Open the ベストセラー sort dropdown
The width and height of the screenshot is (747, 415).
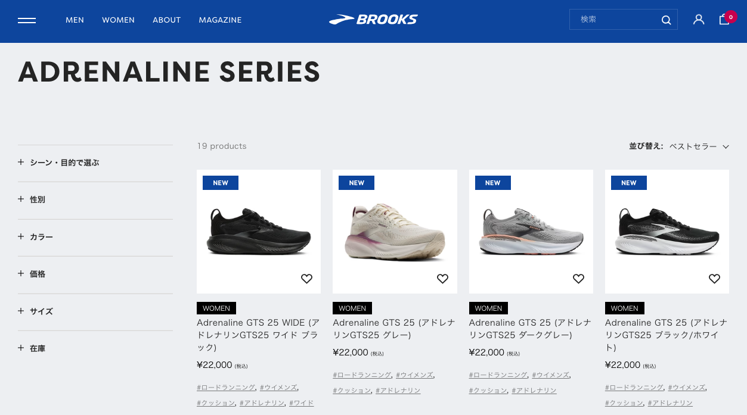(699, 146)
